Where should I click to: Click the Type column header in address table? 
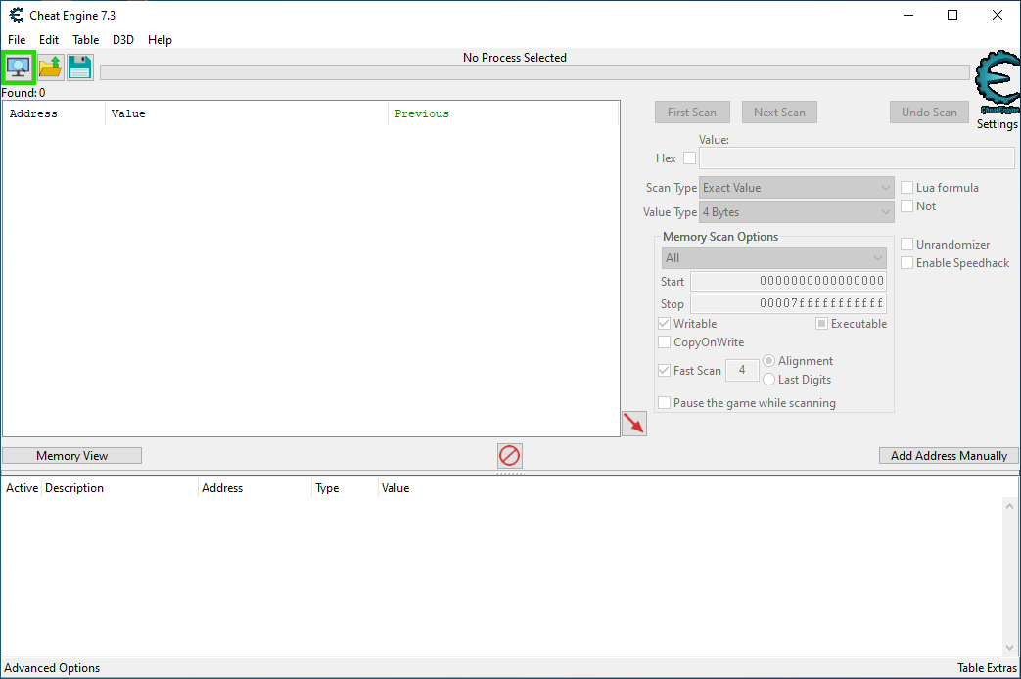click(x=345, y=488)
